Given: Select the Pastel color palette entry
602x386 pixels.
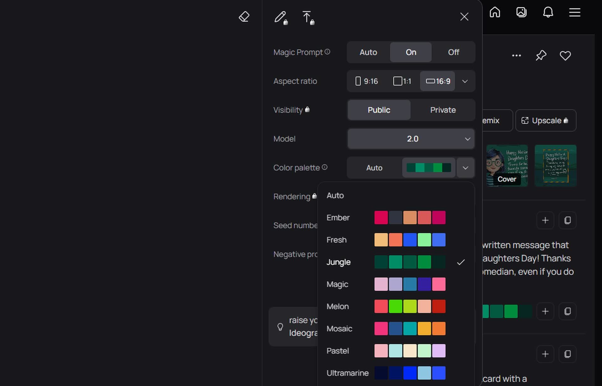Looking at the screenshot, I should click(x=337, y=351).
